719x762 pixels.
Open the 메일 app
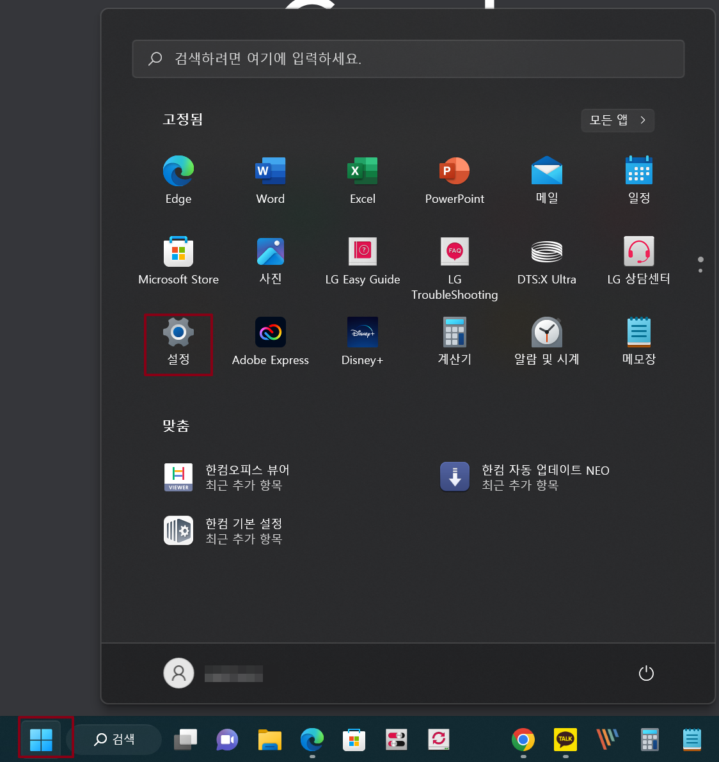[x=546, y=180]
